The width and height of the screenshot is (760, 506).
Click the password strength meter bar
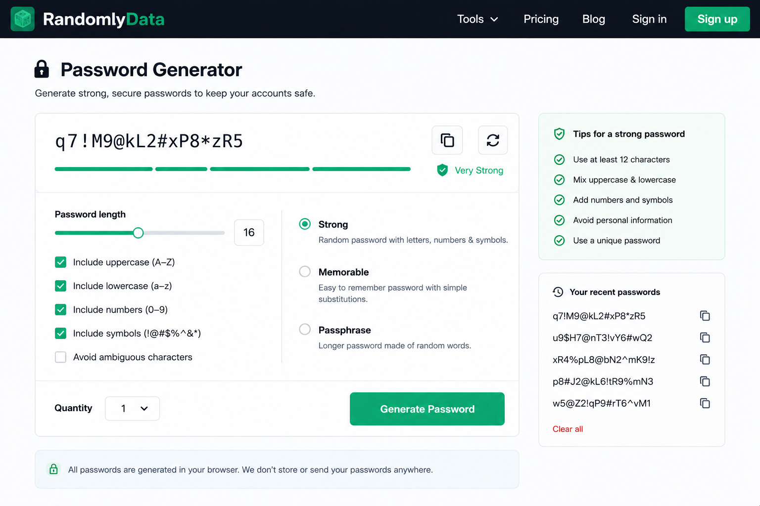click(x=233, y=169)
